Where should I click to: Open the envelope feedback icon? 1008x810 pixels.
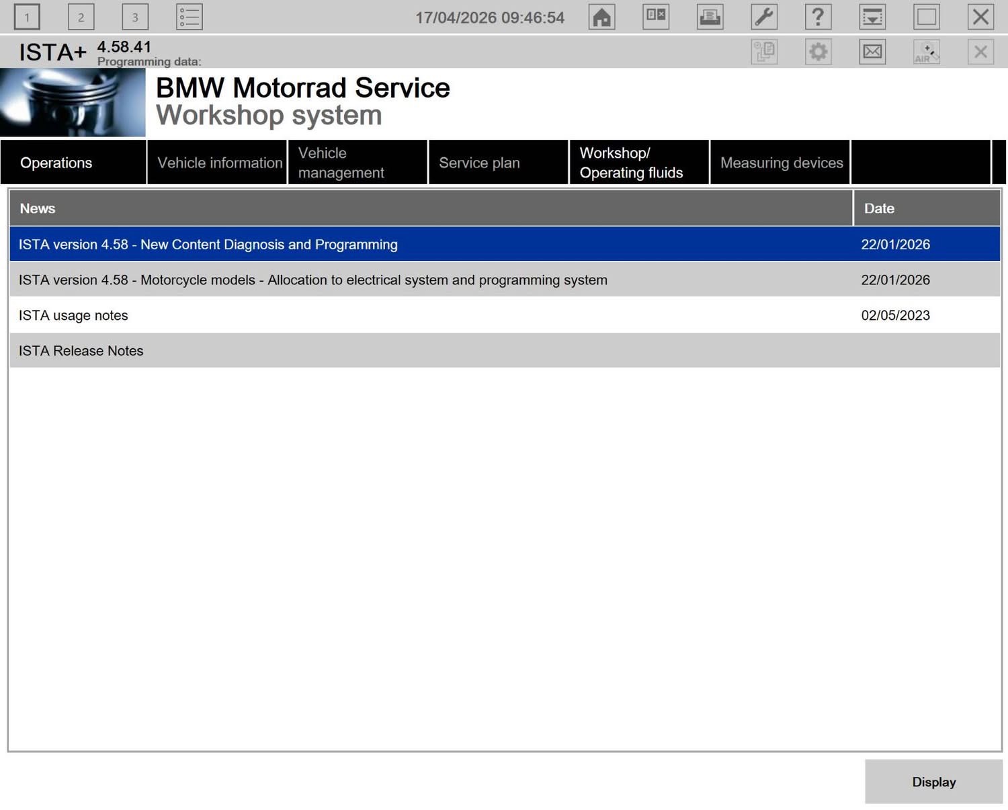click(872, 52)
